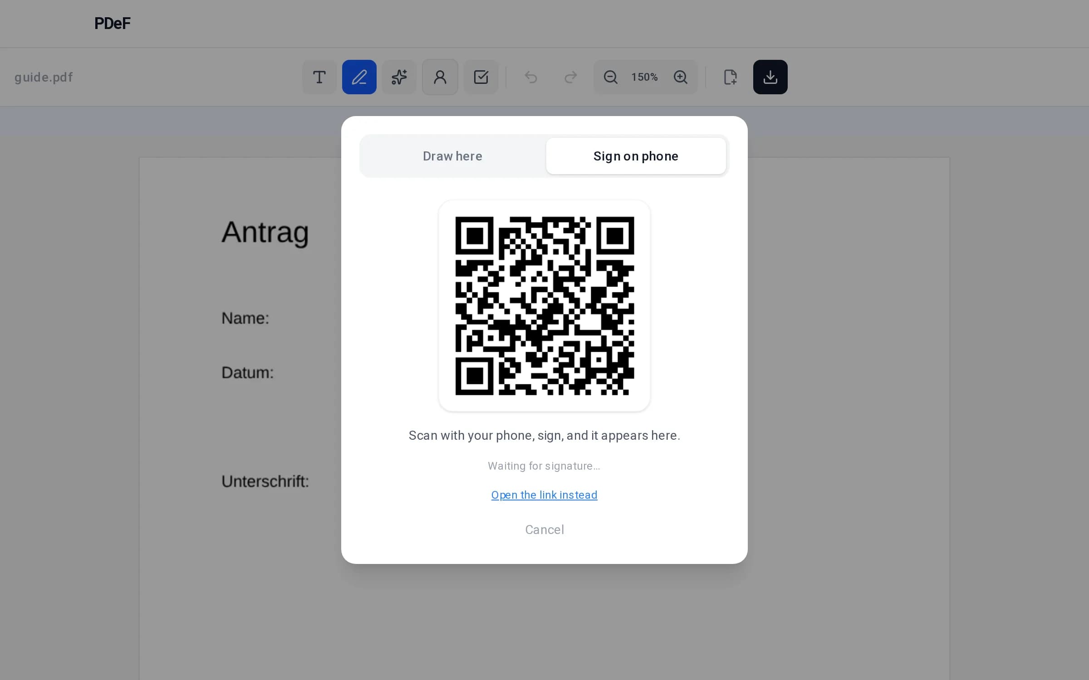
Task: Switch to the Draw here tab
Action: 453,156
